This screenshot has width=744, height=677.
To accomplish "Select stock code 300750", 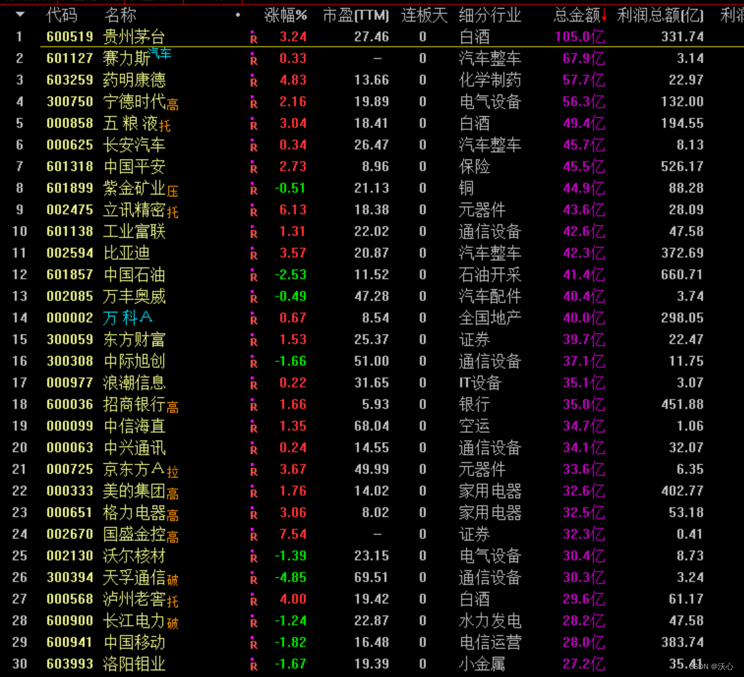I will [x=69, y=102].
